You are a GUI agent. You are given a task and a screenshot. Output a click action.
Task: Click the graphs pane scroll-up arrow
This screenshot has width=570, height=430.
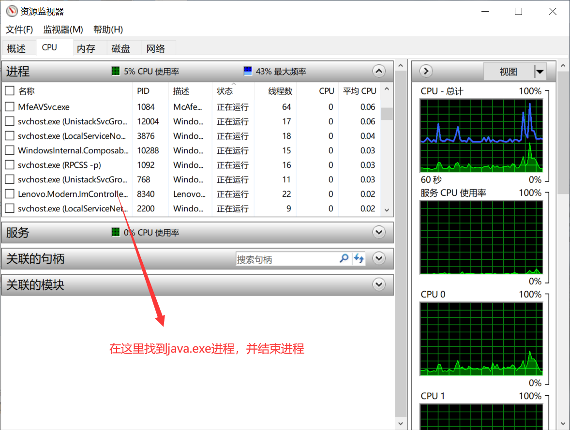pyautogui.click(x=563, y=66)
